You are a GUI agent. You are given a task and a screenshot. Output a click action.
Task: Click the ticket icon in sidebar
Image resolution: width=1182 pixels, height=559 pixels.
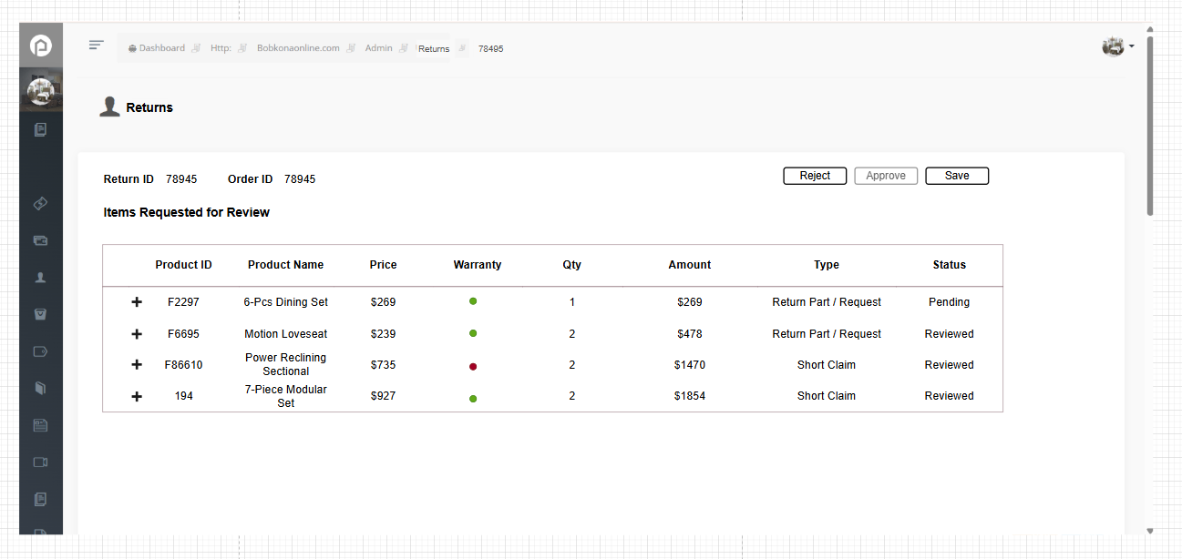coord(40,204)
